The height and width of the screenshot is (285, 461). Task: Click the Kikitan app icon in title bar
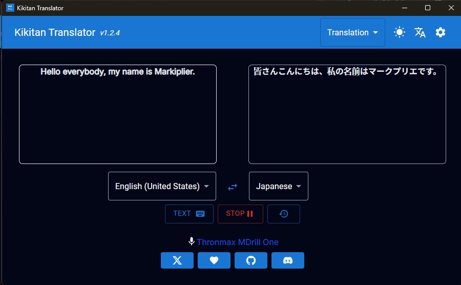pos(10,8)
